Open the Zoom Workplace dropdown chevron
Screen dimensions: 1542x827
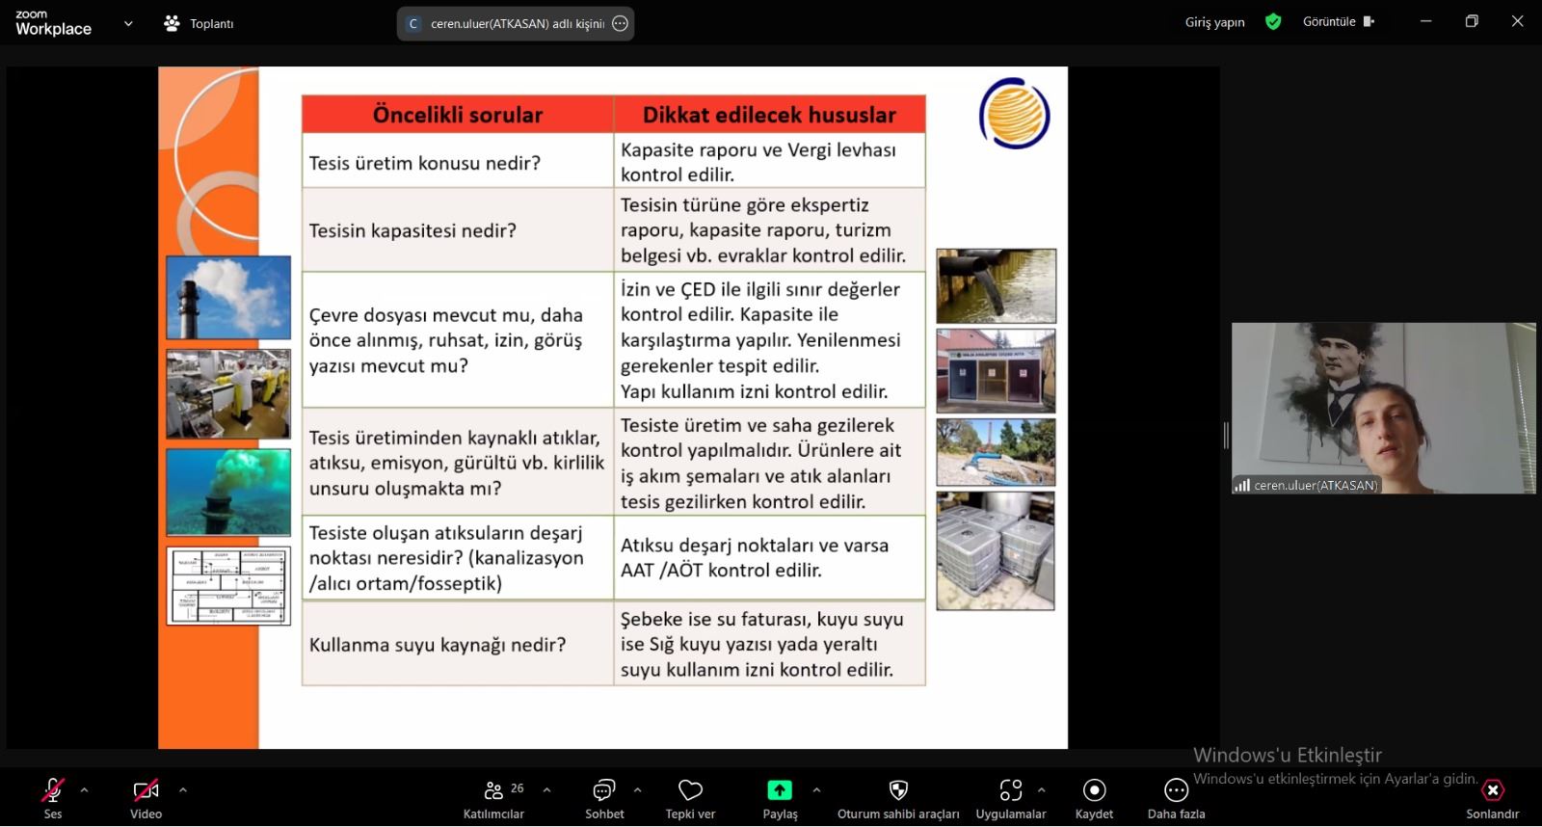coord(128,24)
